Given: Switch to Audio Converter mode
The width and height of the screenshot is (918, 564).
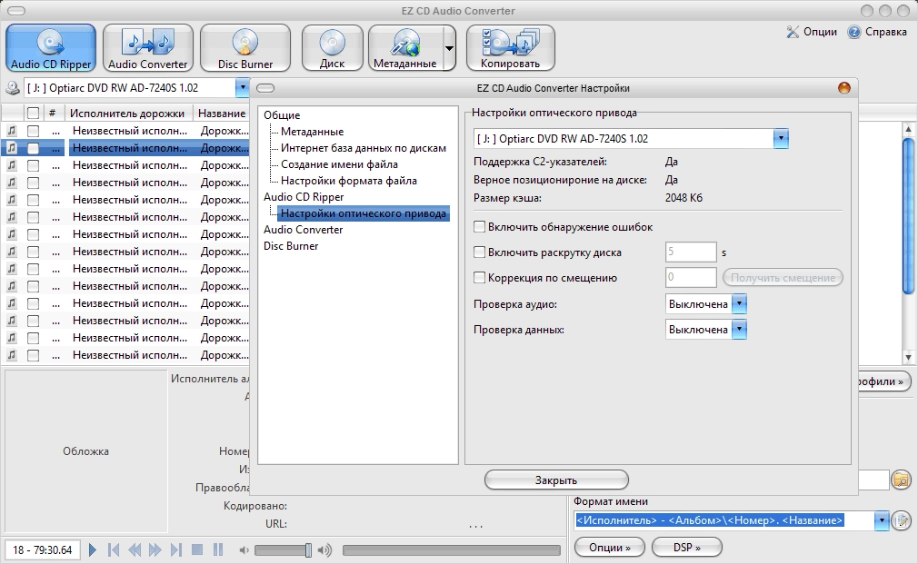Looking at the screenshot, I should click(x=147, y=48).
